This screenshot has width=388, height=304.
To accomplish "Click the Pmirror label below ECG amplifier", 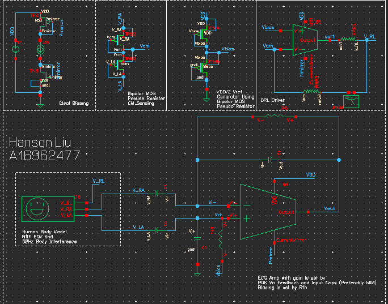I will [x=271, y=255].
